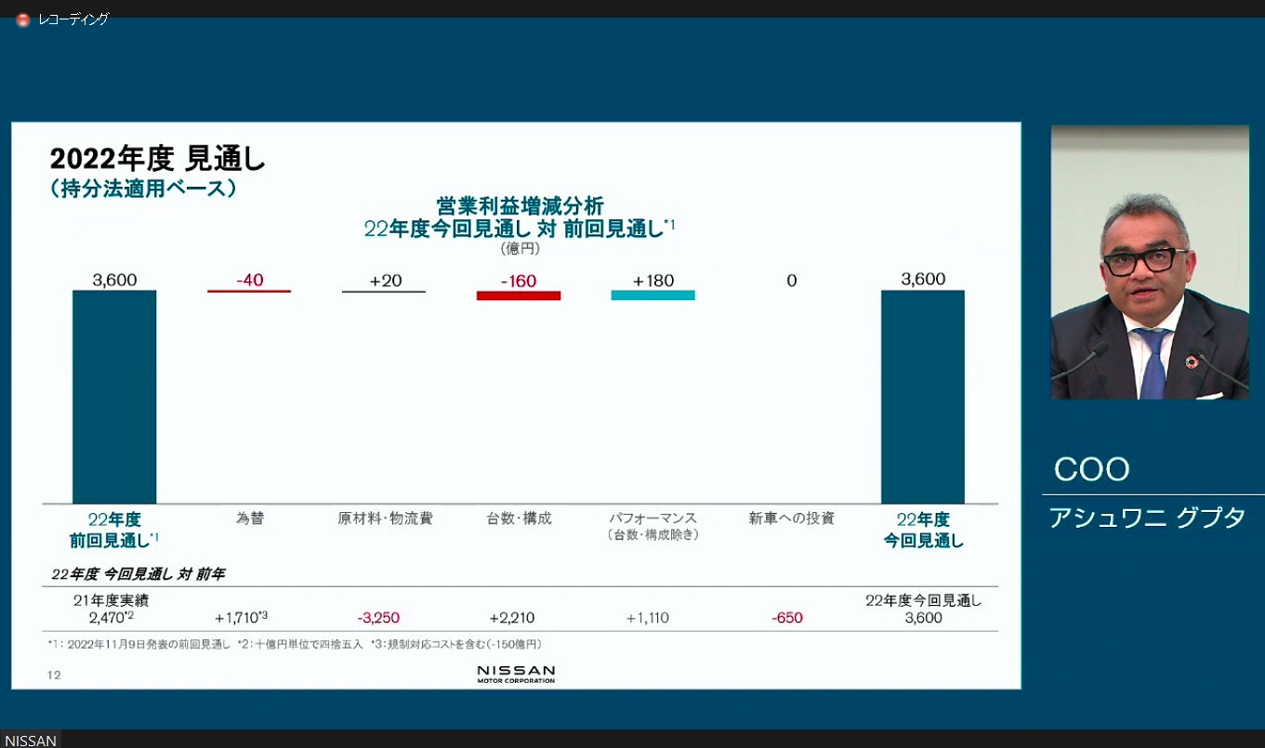Click the 為替 column label
This screenshot has width=1265, height=748.
pos(248,520)
